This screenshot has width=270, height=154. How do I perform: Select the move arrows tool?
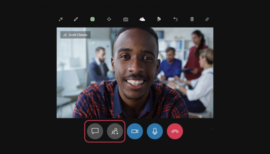pos(109,19)
